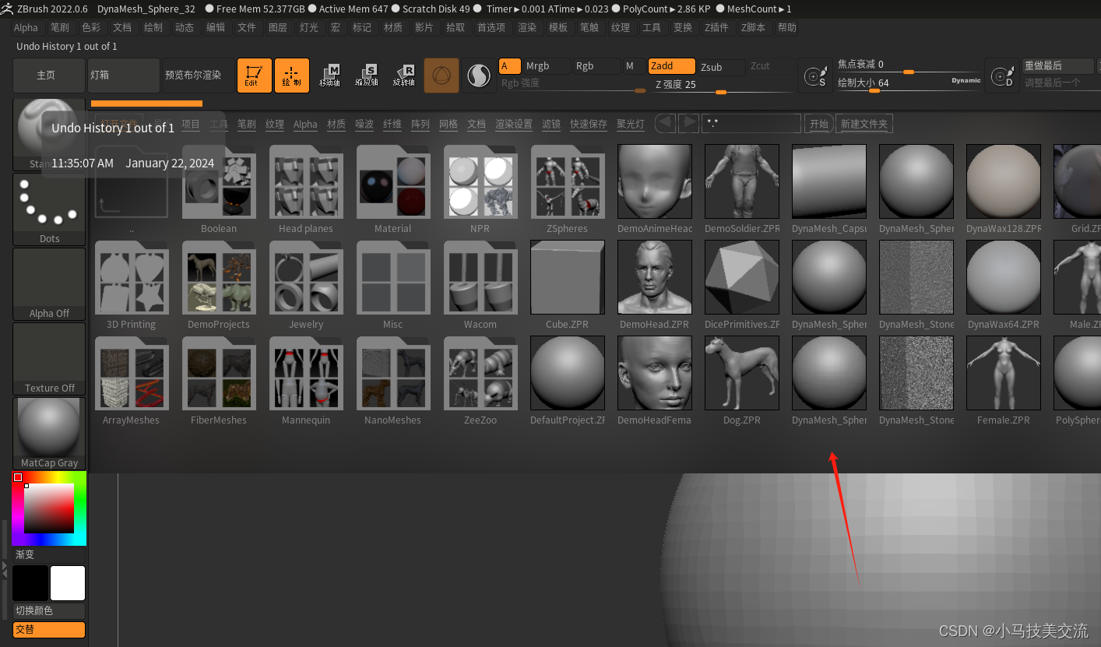This screenshot has height=647, width=1101.
Task: Click the 切换颜色 switch color button
Action: point(49,611)
